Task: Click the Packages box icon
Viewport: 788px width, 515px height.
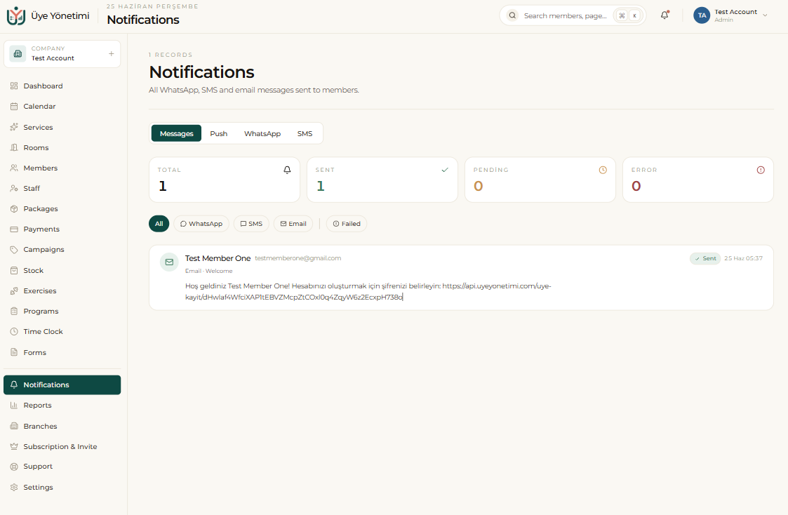Action: pos(14,208)
